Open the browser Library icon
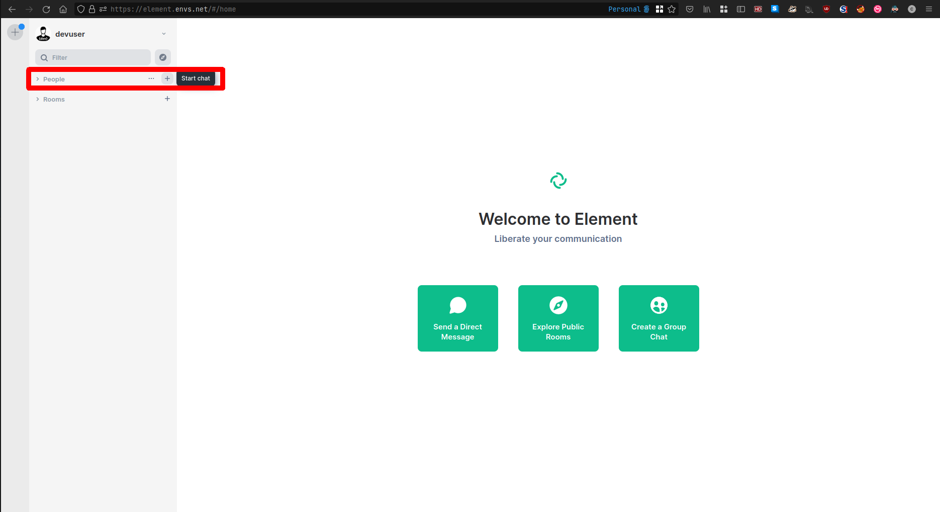The image size is (940, 512). [707, 9]
